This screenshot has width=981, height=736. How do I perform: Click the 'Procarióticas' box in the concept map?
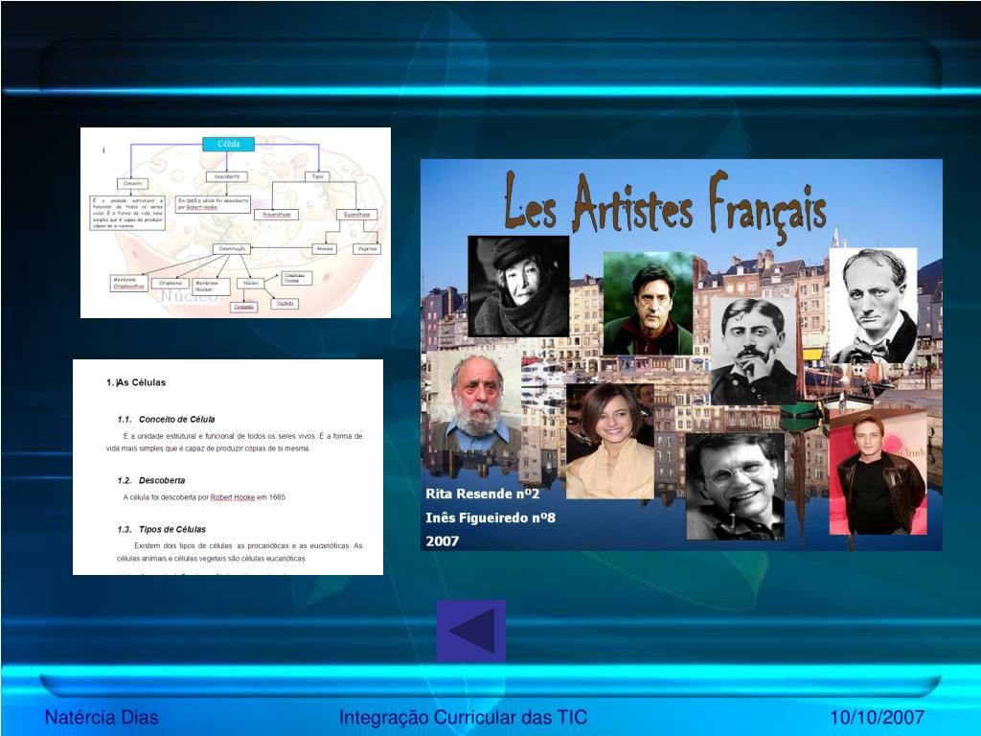277,215
